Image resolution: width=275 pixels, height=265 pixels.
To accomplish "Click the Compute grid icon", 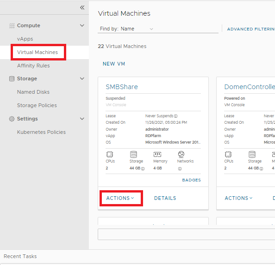I will point(12,25).
